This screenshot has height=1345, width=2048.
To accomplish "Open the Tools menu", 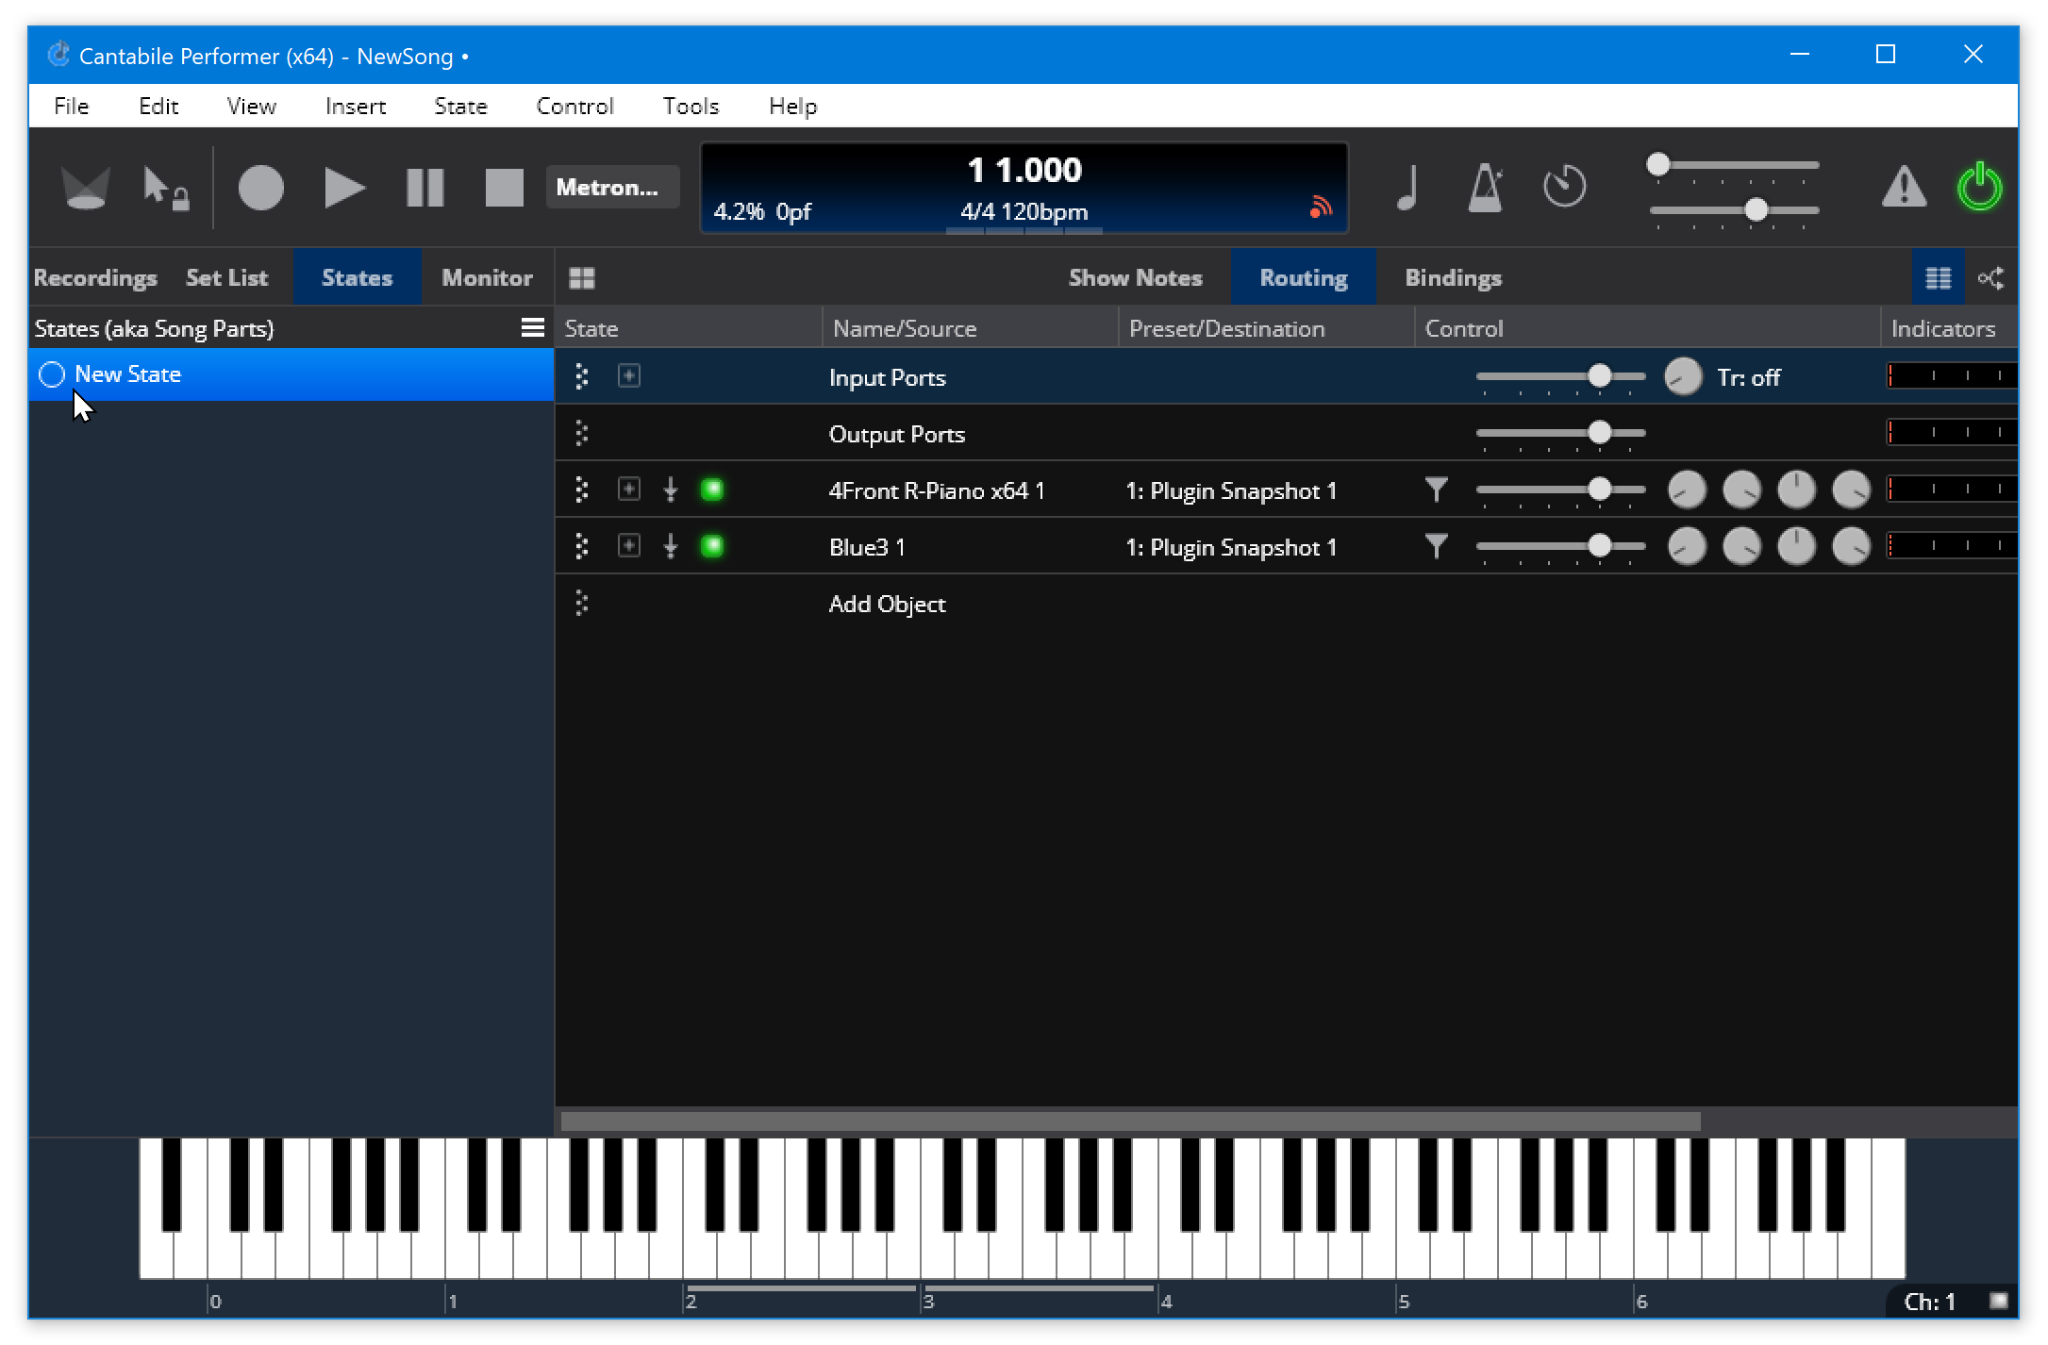I will click(x=691, y=106).
